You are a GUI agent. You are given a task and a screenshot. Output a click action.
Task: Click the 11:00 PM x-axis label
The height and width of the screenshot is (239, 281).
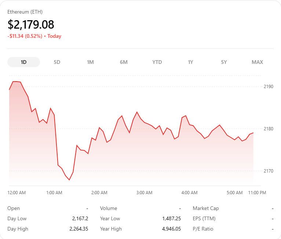[257, 193]
